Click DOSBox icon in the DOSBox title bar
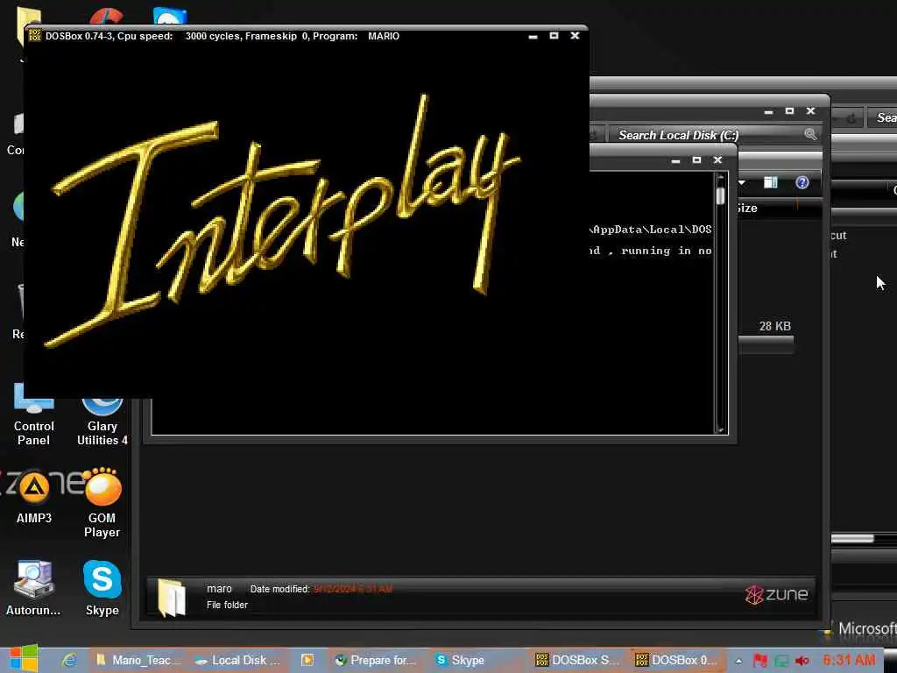The width and height of the screenshot is (897, 673). 35,35
